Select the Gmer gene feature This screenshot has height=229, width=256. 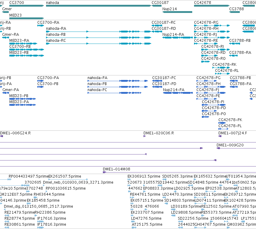pyautogui.click(x=5, y=12)
